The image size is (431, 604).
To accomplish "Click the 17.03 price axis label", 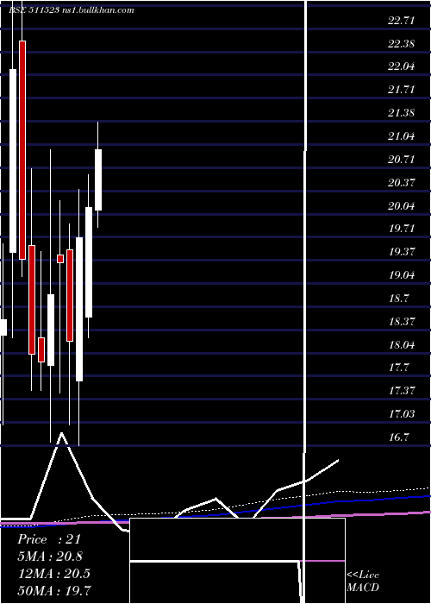I will (x=402, y=413).
